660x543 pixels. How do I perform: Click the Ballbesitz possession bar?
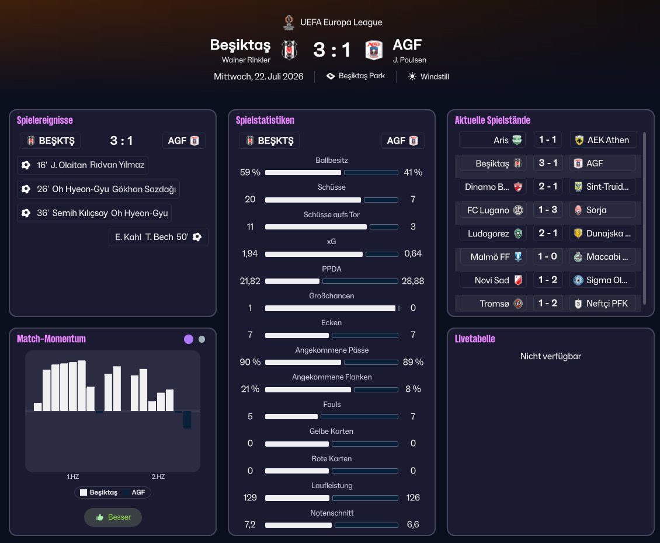332,173
